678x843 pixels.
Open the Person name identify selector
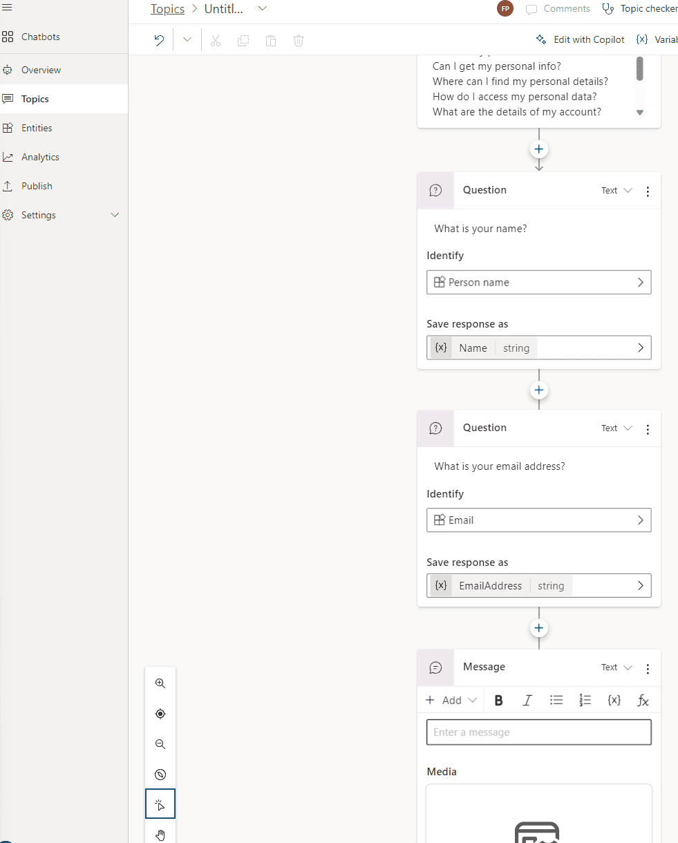[539, 282]
